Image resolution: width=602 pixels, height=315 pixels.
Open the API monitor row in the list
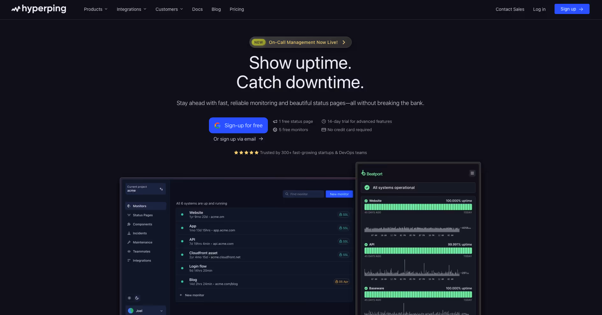click(264, 241)
